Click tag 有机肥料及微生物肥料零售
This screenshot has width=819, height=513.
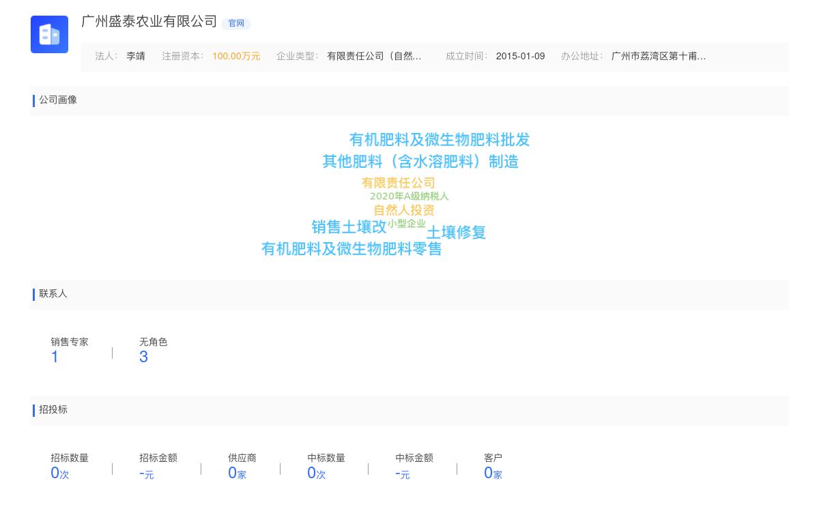click(x=351, y=249)
